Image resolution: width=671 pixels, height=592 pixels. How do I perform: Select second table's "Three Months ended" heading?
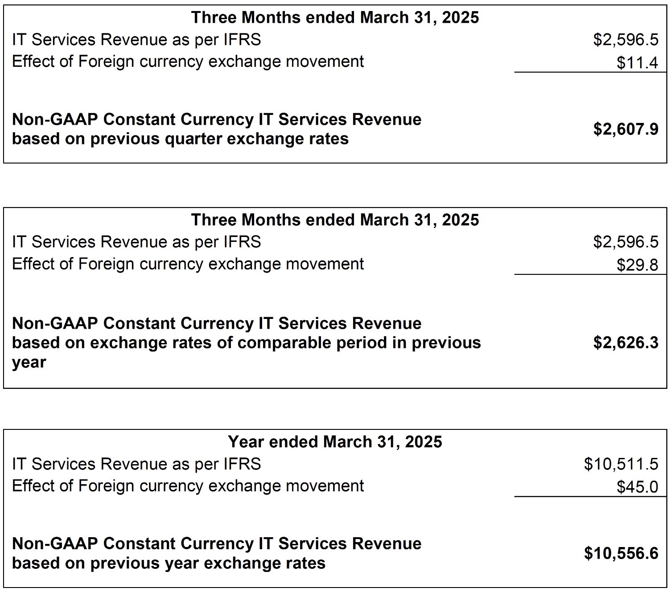click(335, 220)
